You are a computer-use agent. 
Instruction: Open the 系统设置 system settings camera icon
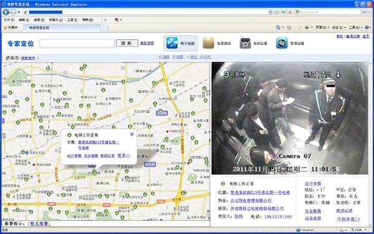coord(245,43)
